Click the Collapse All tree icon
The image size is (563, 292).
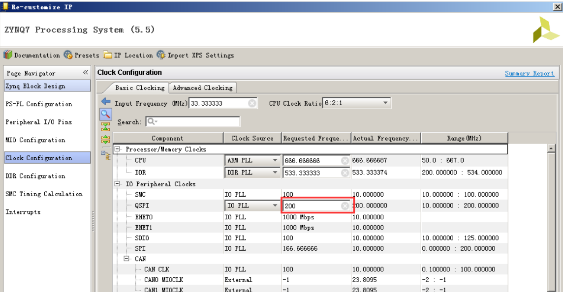pos(105,127)
